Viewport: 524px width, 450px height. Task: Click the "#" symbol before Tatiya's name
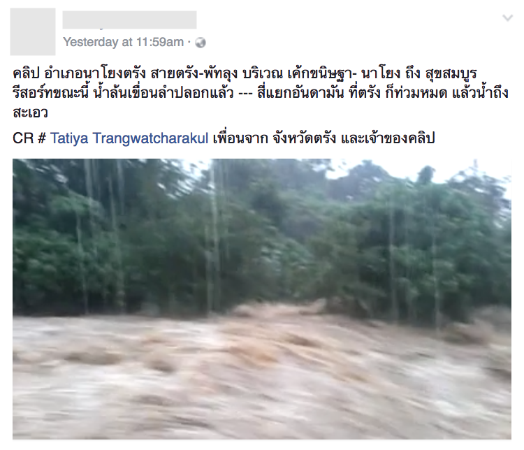(42, 138)
